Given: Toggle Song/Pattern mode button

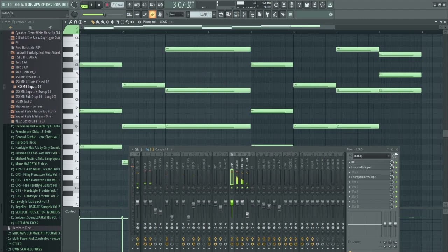Looking at the screenshot, I should click(84, 5).
